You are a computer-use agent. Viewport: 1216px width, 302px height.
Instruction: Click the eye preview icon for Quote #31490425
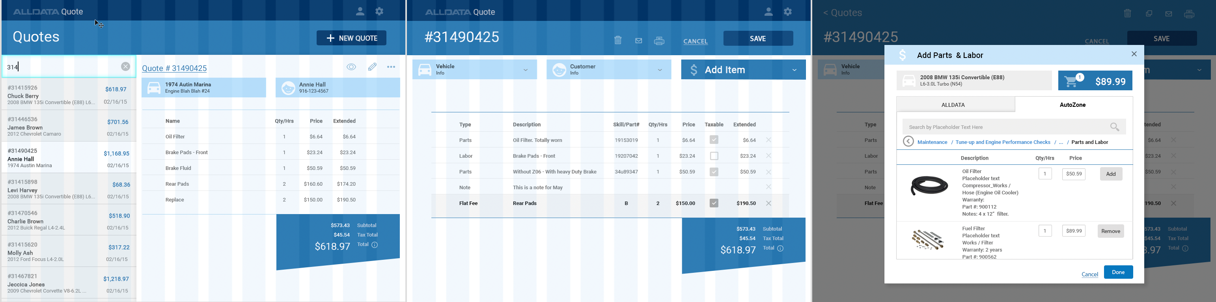351,67
